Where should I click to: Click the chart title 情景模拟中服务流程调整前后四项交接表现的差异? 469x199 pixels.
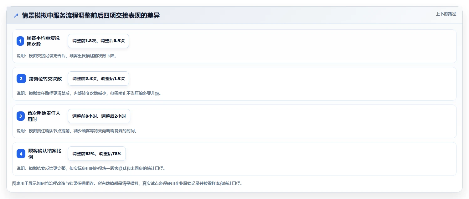coord(91,16)
